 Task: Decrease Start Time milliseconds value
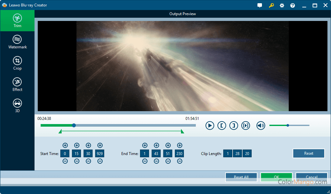[x=100, y=161]
